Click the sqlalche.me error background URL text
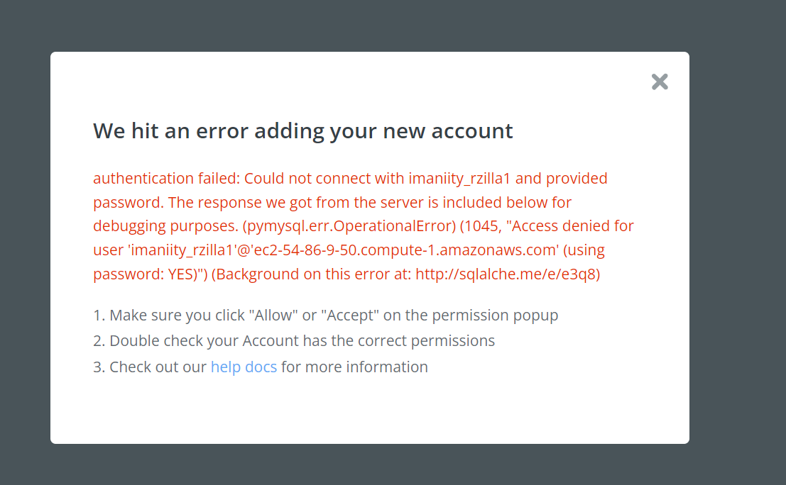 pos(506,274)
